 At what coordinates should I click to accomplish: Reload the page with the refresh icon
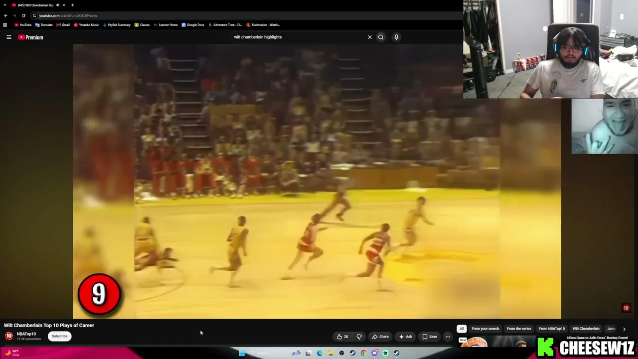23,15
